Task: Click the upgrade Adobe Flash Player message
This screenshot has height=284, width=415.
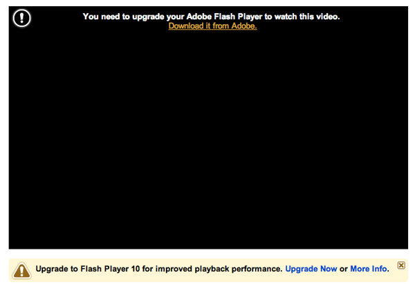Action: [x=211, y=17]
